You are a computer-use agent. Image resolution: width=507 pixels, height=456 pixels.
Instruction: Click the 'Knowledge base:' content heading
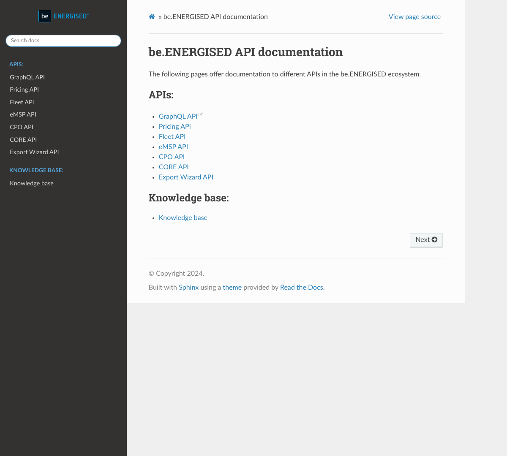point(188,198)
